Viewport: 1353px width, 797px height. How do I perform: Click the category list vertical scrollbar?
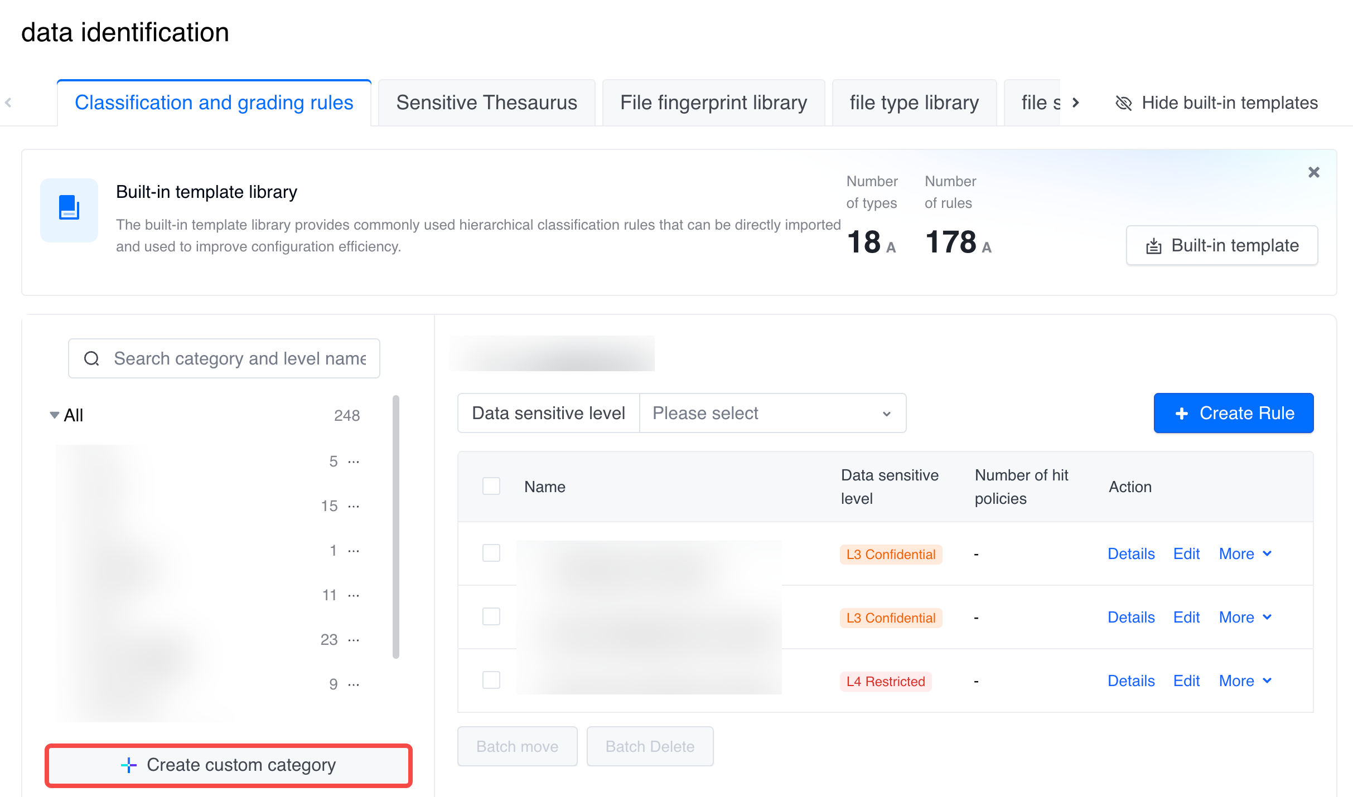(395, 527)
